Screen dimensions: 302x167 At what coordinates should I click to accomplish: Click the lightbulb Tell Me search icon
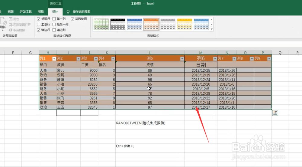point(68,12)
